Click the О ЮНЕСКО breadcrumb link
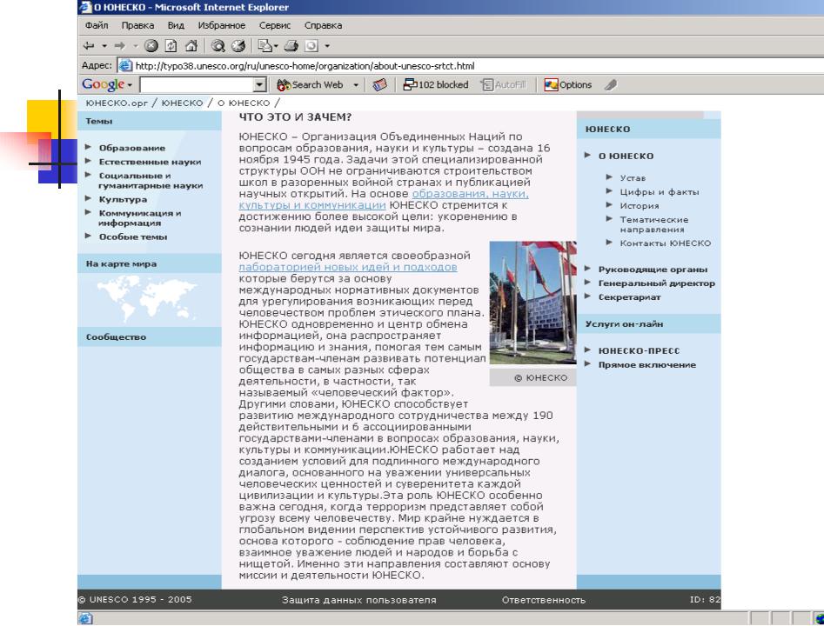This screenshot has width=824, height=626. click(244, 103)
